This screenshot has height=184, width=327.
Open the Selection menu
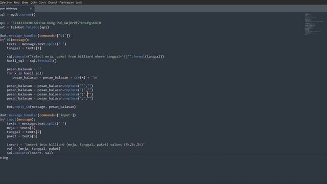click(6, 3)
